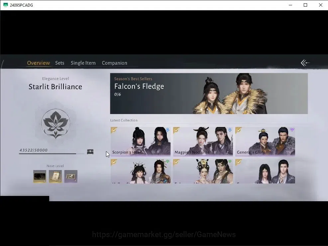Click the Starlit Brilliance lotus emblem
Screen dimensions: 328x246
55,124
